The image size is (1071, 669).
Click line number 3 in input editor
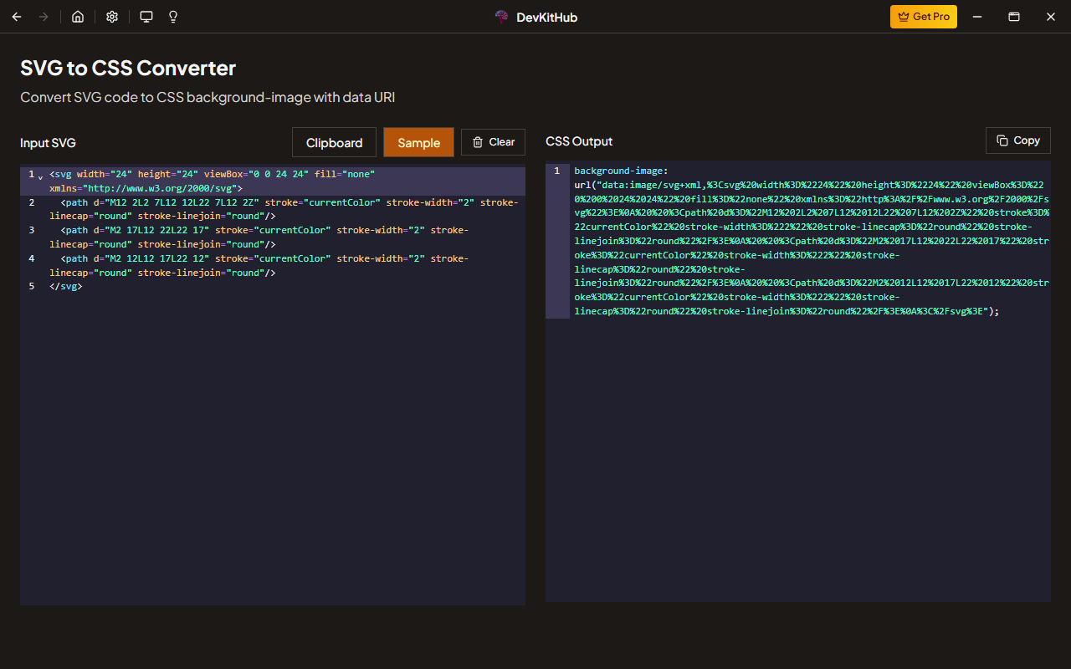point(32,230)
